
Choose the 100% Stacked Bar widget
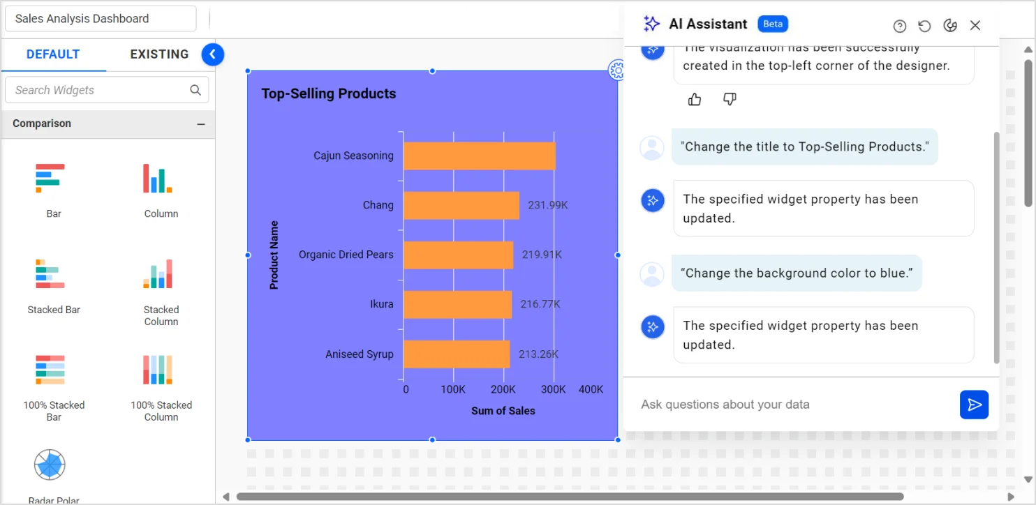point(50,370)
